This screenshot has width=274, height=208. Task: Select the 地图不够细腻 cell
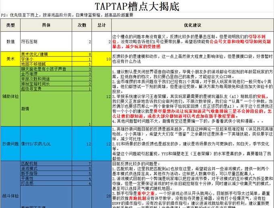tap(46, 64)
